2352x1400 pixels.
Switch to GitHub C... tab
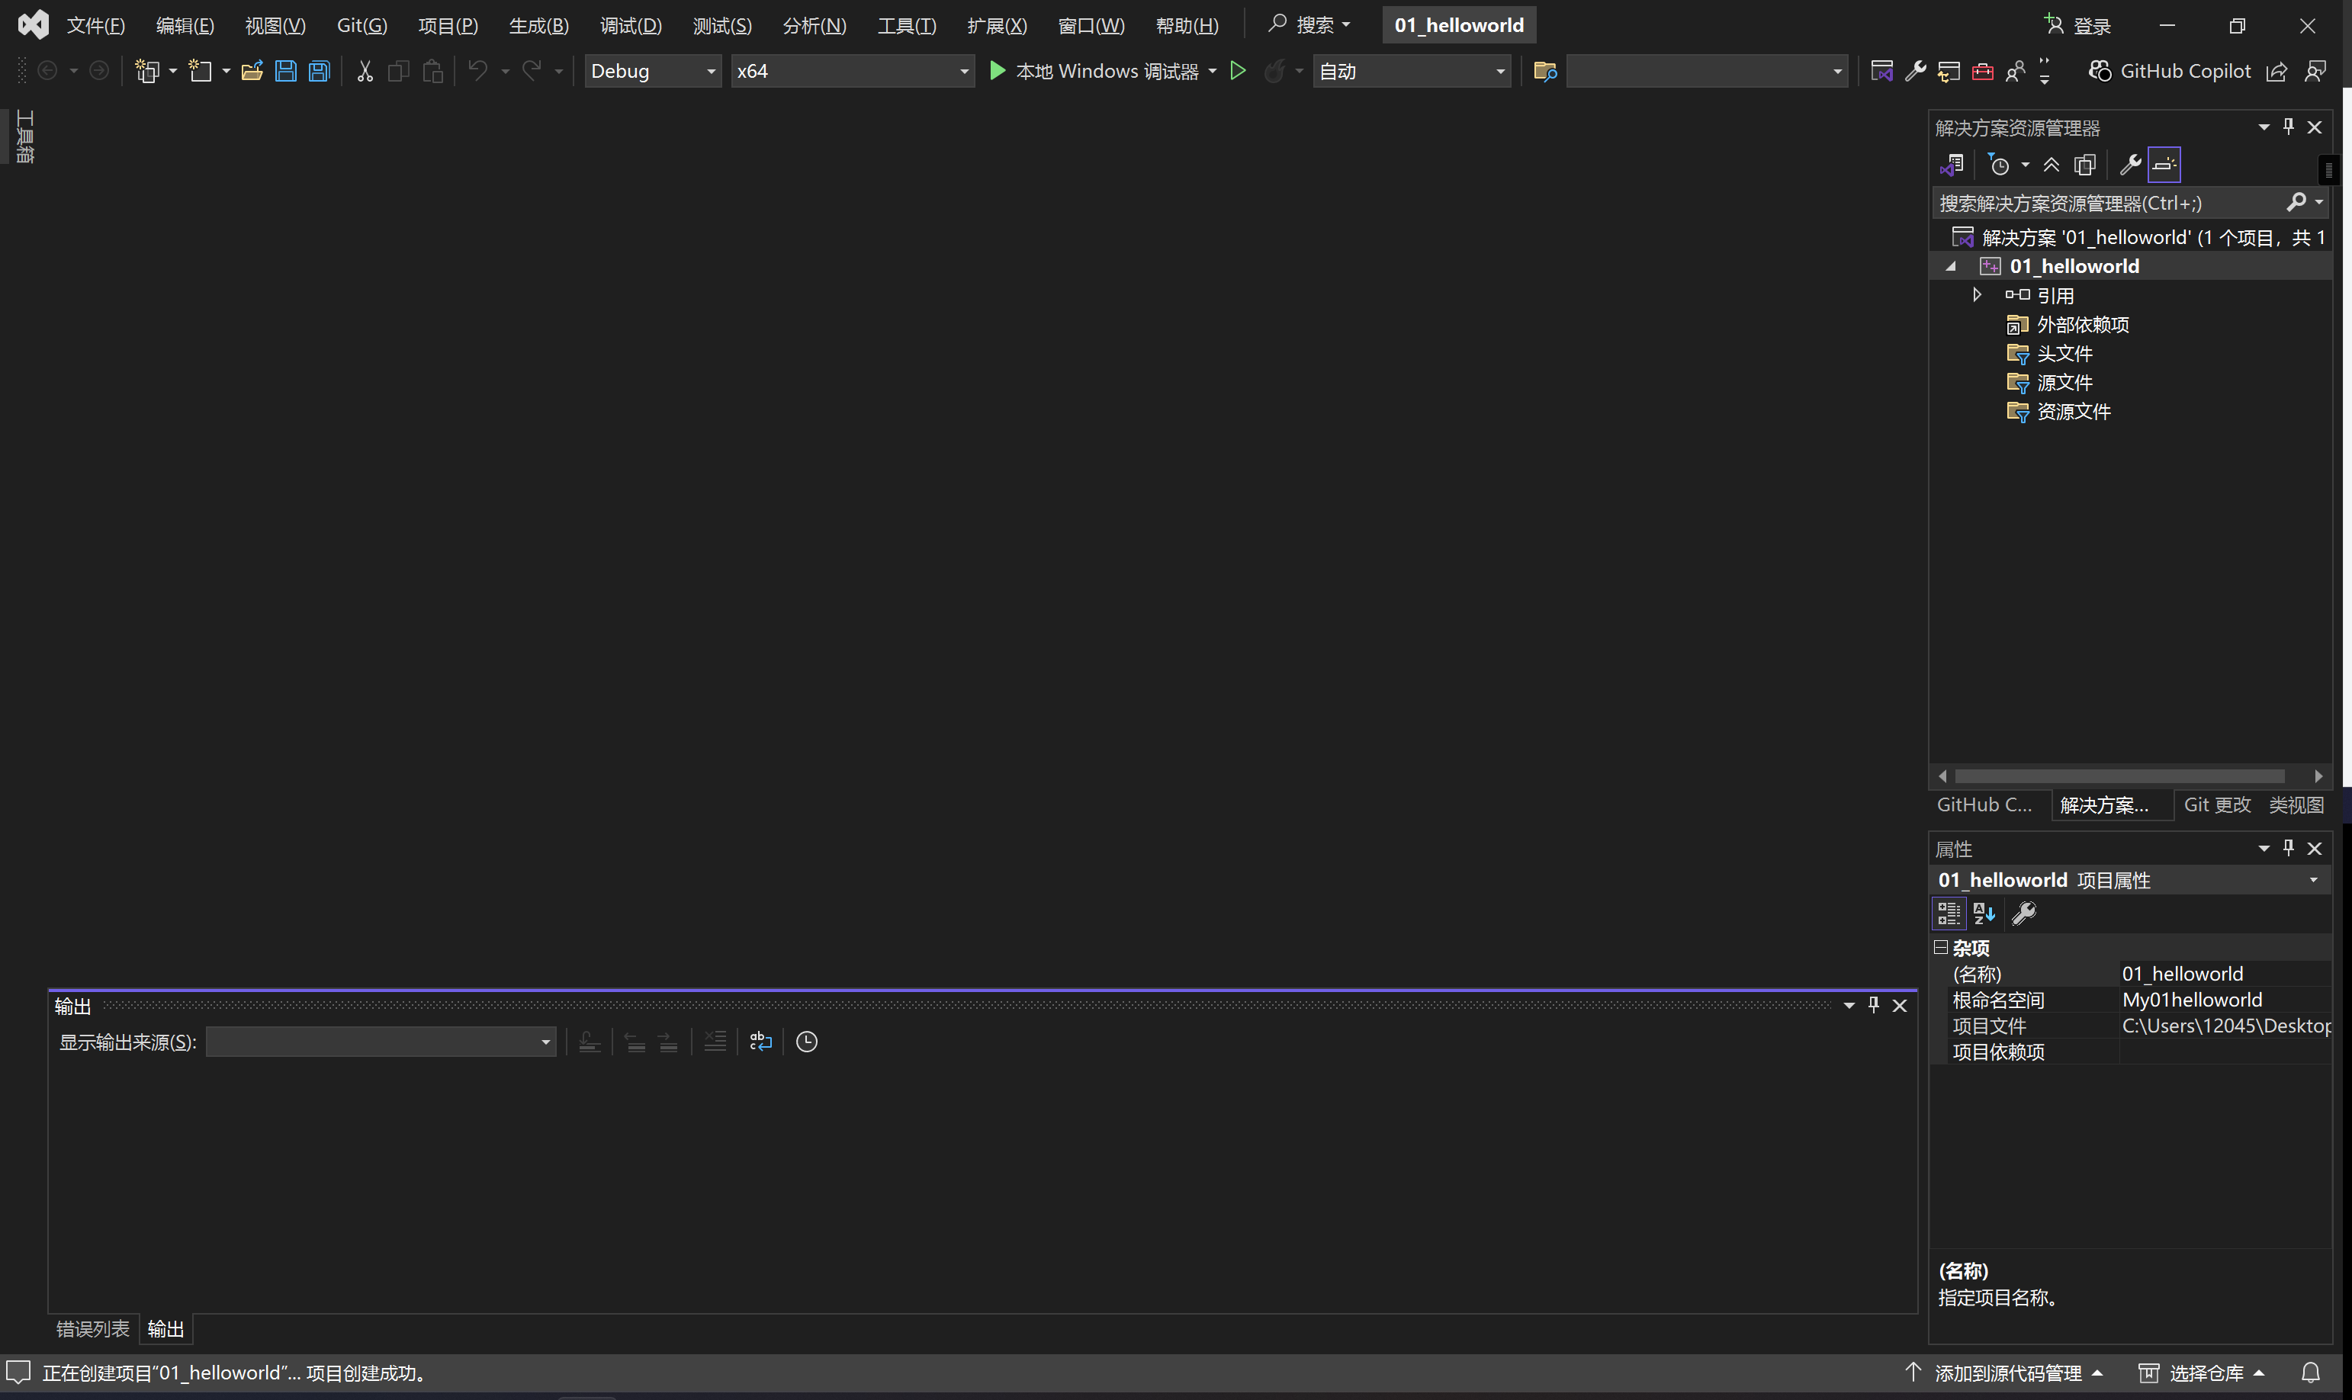pyautogui.click(x=1984, y=804)
